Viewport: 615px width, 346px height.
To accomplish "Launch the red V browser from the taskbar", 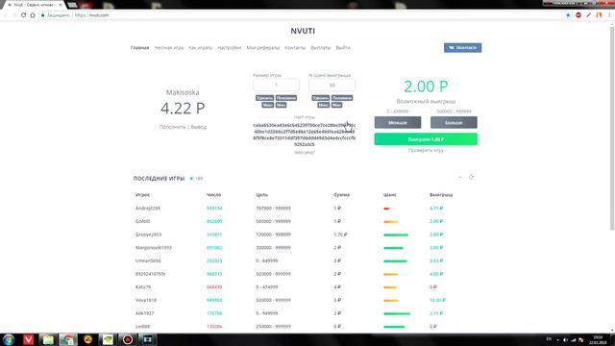I will click(28, 339).
